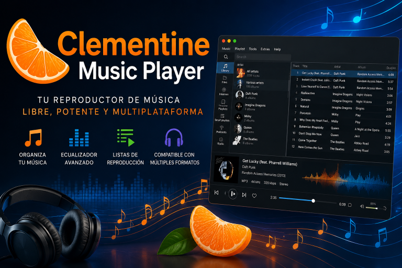Screen dimensions: 402x268
Task: Click the magnifier search icon
Action: (226, 57)
